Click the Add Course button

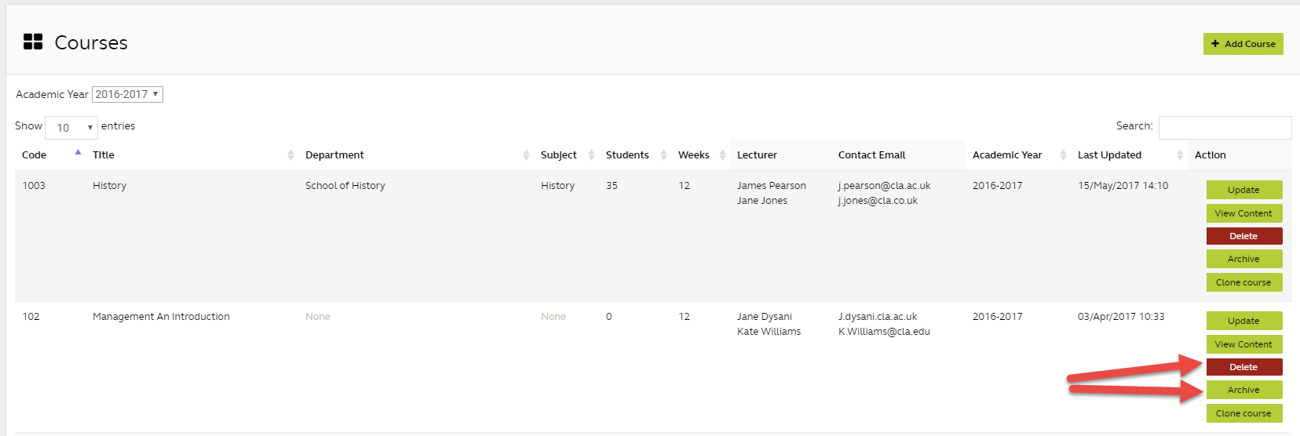(1243, 44)
